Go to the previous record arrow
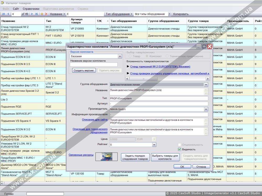The width and height of the screenshot is (262, 196). 8,14
